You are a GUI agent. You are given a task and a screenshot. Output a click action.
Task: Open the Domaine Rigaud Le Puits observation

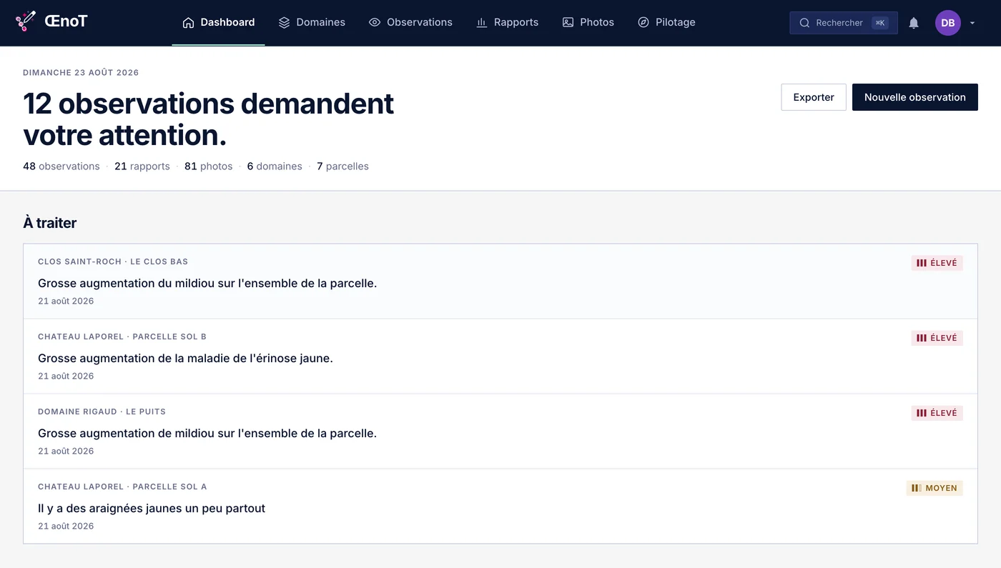point(500,432)
